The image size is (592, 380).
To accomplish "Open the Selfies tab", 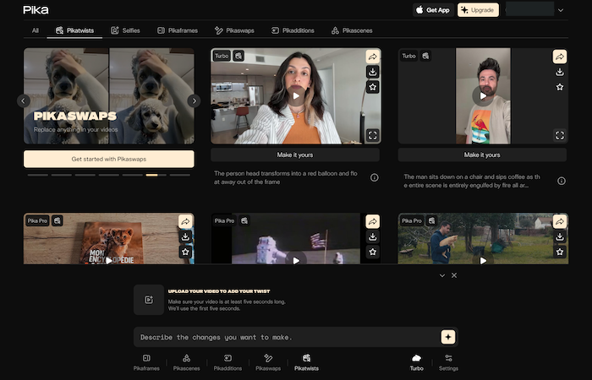I will coord(126,30).
